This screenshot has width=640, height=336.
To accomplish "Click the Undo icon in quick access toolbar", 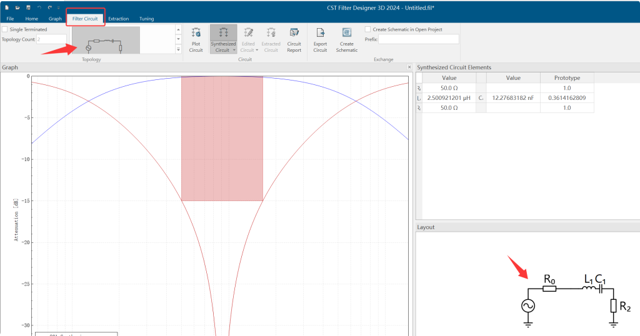I will point(39,7).
